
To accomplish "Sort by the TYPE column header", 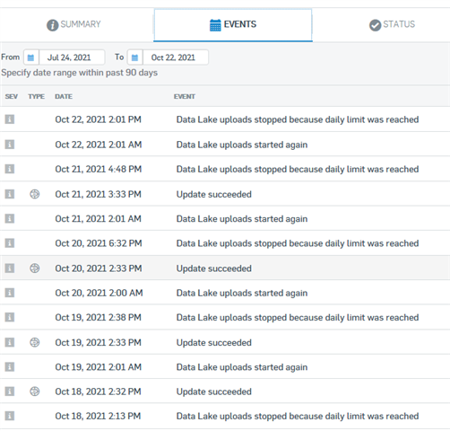I will [x=37, y=96].
